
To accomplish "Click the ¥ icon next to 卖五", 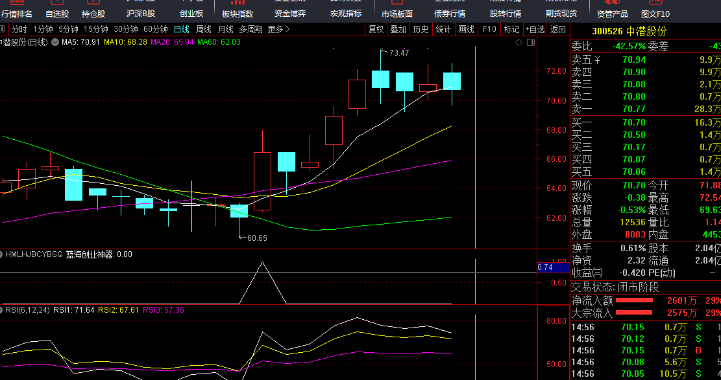I will coord(598,60).
